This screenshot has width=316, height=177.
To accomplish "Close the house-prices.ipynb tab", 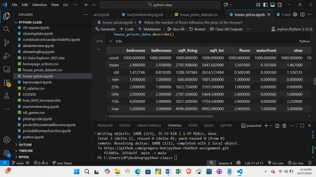I will 269,14.
